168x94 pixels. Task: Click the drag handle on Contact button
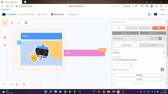click(162, 79)
